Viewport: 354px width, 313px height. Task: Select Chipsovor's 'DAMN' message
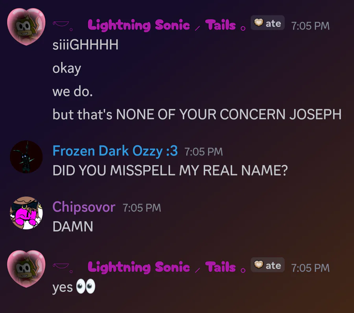pyautogui.click(x=73, y=226)
